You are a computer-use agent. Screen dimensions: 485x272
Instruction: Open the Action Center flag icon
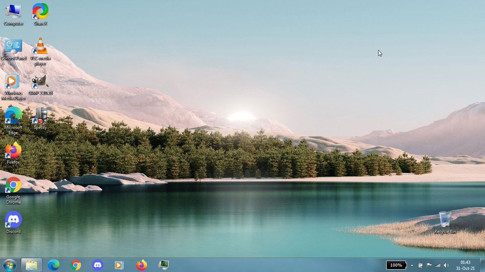429,265
